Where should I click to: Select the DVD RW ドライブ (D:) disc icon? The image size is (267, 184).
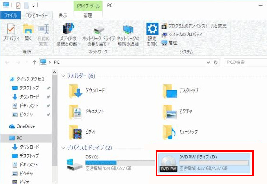(x=169, y=163)
